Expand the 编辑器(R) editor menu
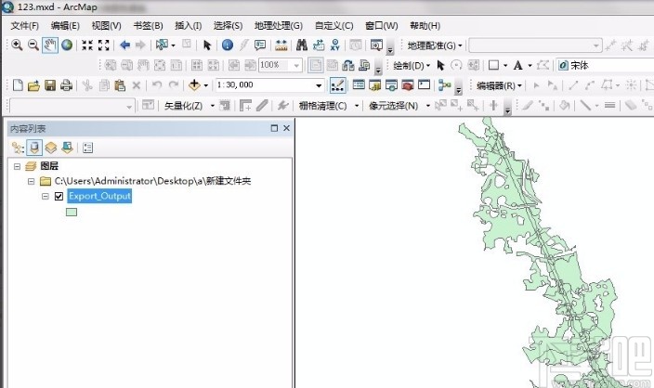The image size is (654, 388). [499, 85]
